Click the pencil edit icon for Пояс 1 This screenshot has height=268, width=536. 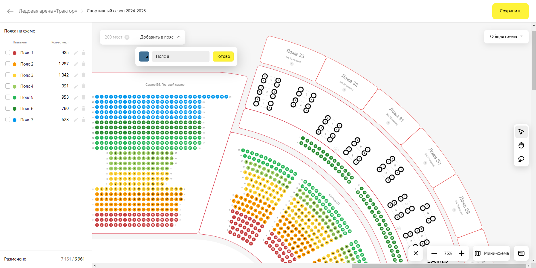pyautogui.click(x=76, y=53)
